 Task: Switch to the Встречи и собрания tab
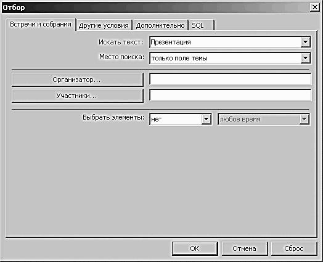pos(41,24)
